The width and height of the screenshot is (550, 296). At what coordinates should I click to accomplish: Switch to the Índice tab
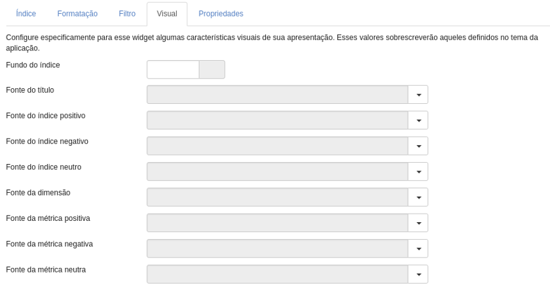point(26,14)
